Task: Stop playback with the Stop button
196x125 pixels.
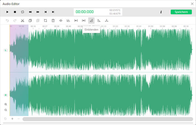Action: tap(15, 12)
